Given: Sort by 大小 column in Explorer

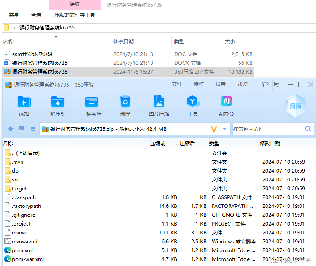Looking at the screenshot, I should click(230, 41).
